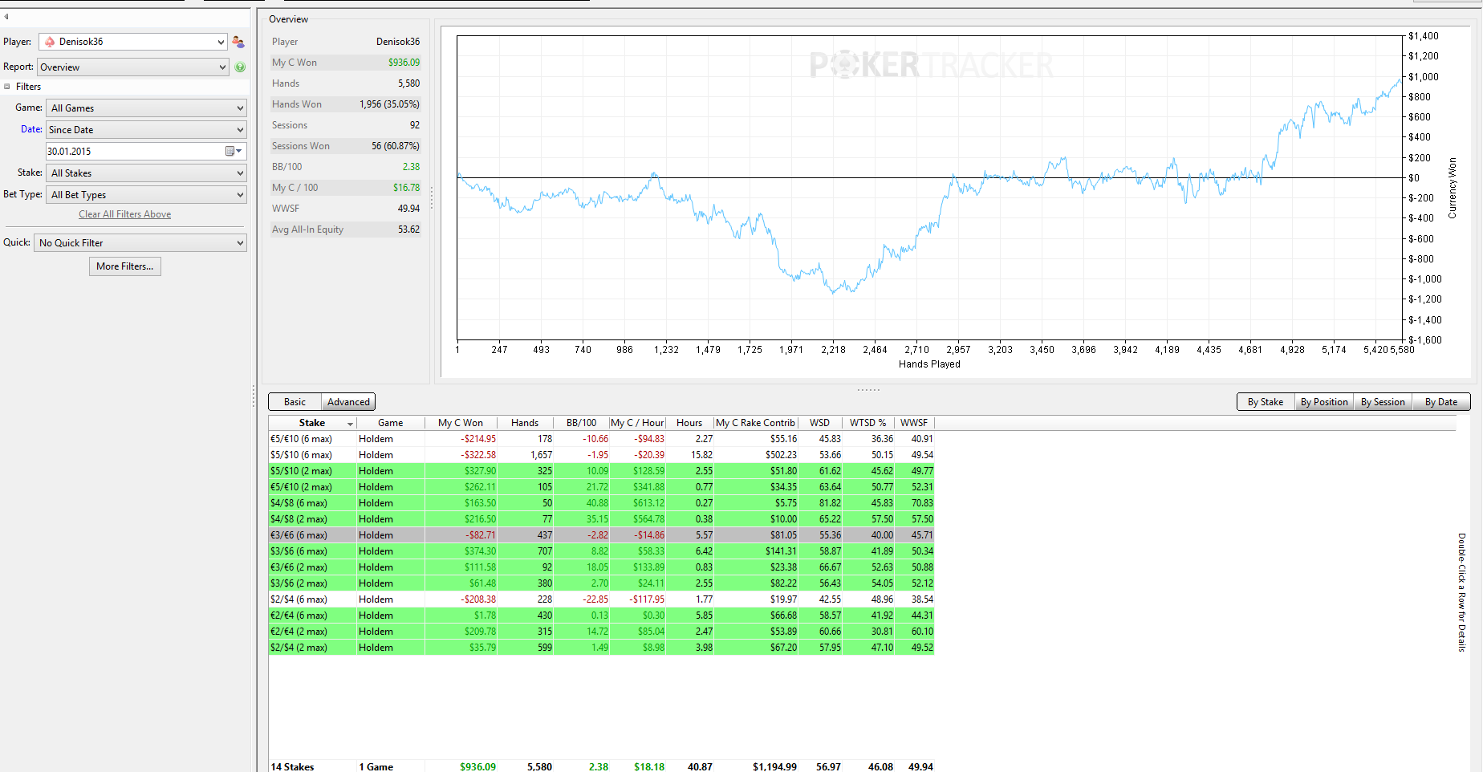Sort by My C Rake Contrib column header
Image resolution: width=1483 pixels, height=772 pixels.
[x=756, y=423]
